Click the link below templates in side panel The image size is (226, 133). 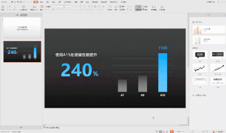(199, 96)
